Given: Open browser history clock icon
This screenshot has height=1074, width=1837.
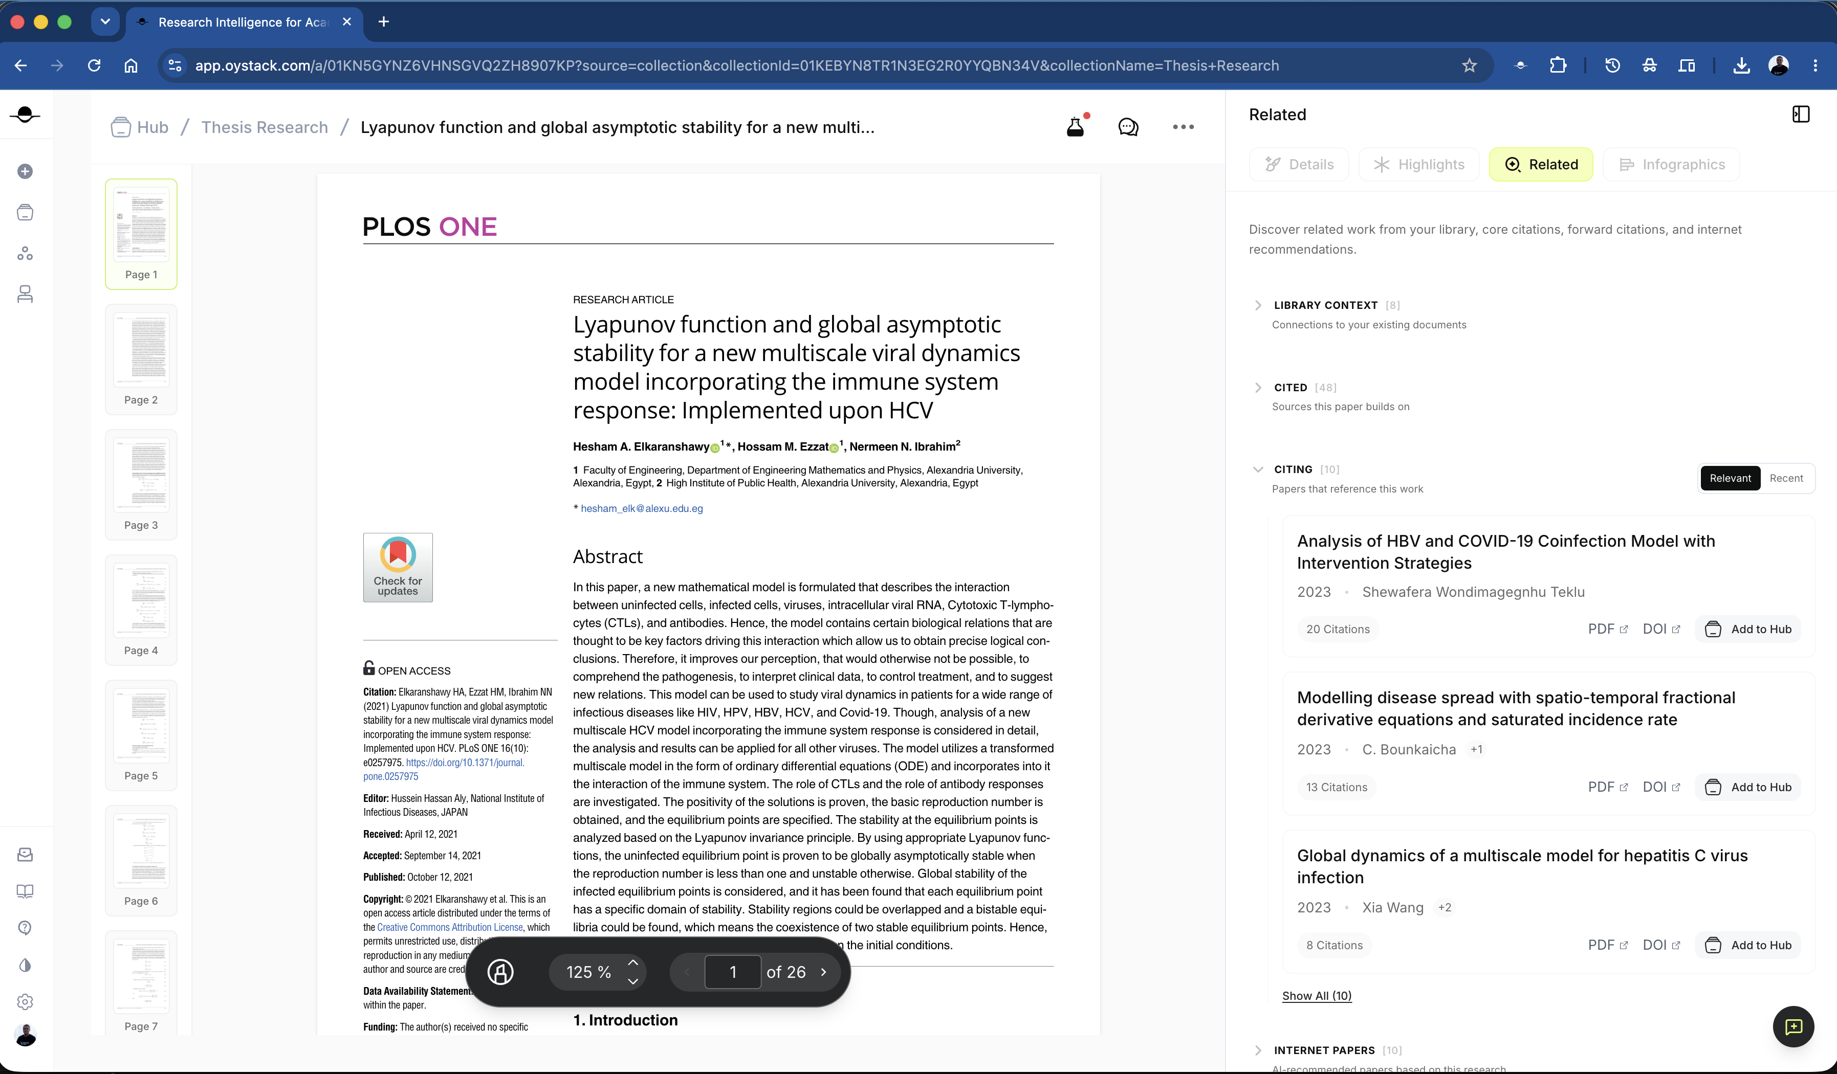Looking at the screenshot, I should tap(1612, 65).
